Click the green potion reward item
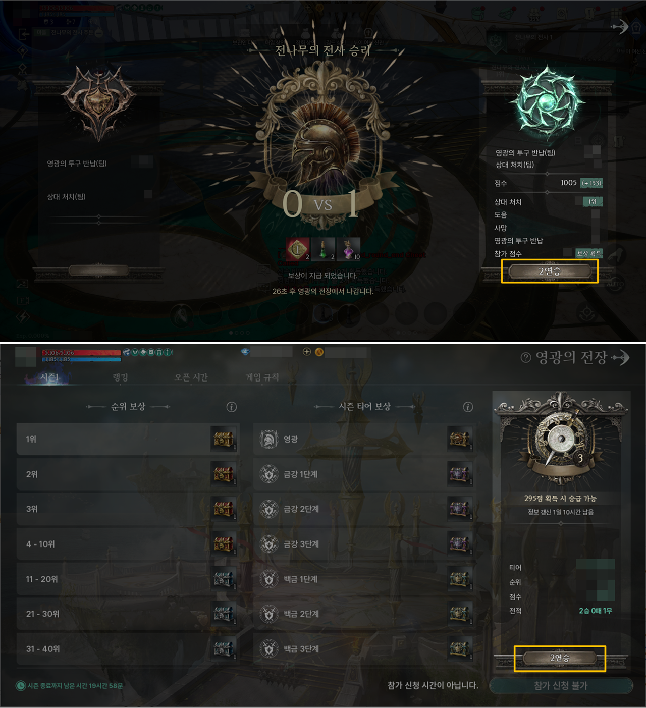This screenshot has width=646, height=708. (323, 249)
